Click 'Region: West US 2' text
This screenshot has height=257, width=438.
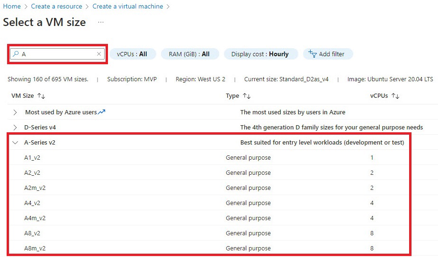(x=200, y=79)
